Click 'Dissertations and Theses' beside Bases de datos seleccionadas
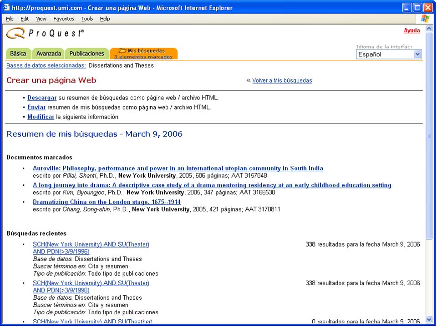The height and width of the screenshot is (327, 437). pos(121,65)
